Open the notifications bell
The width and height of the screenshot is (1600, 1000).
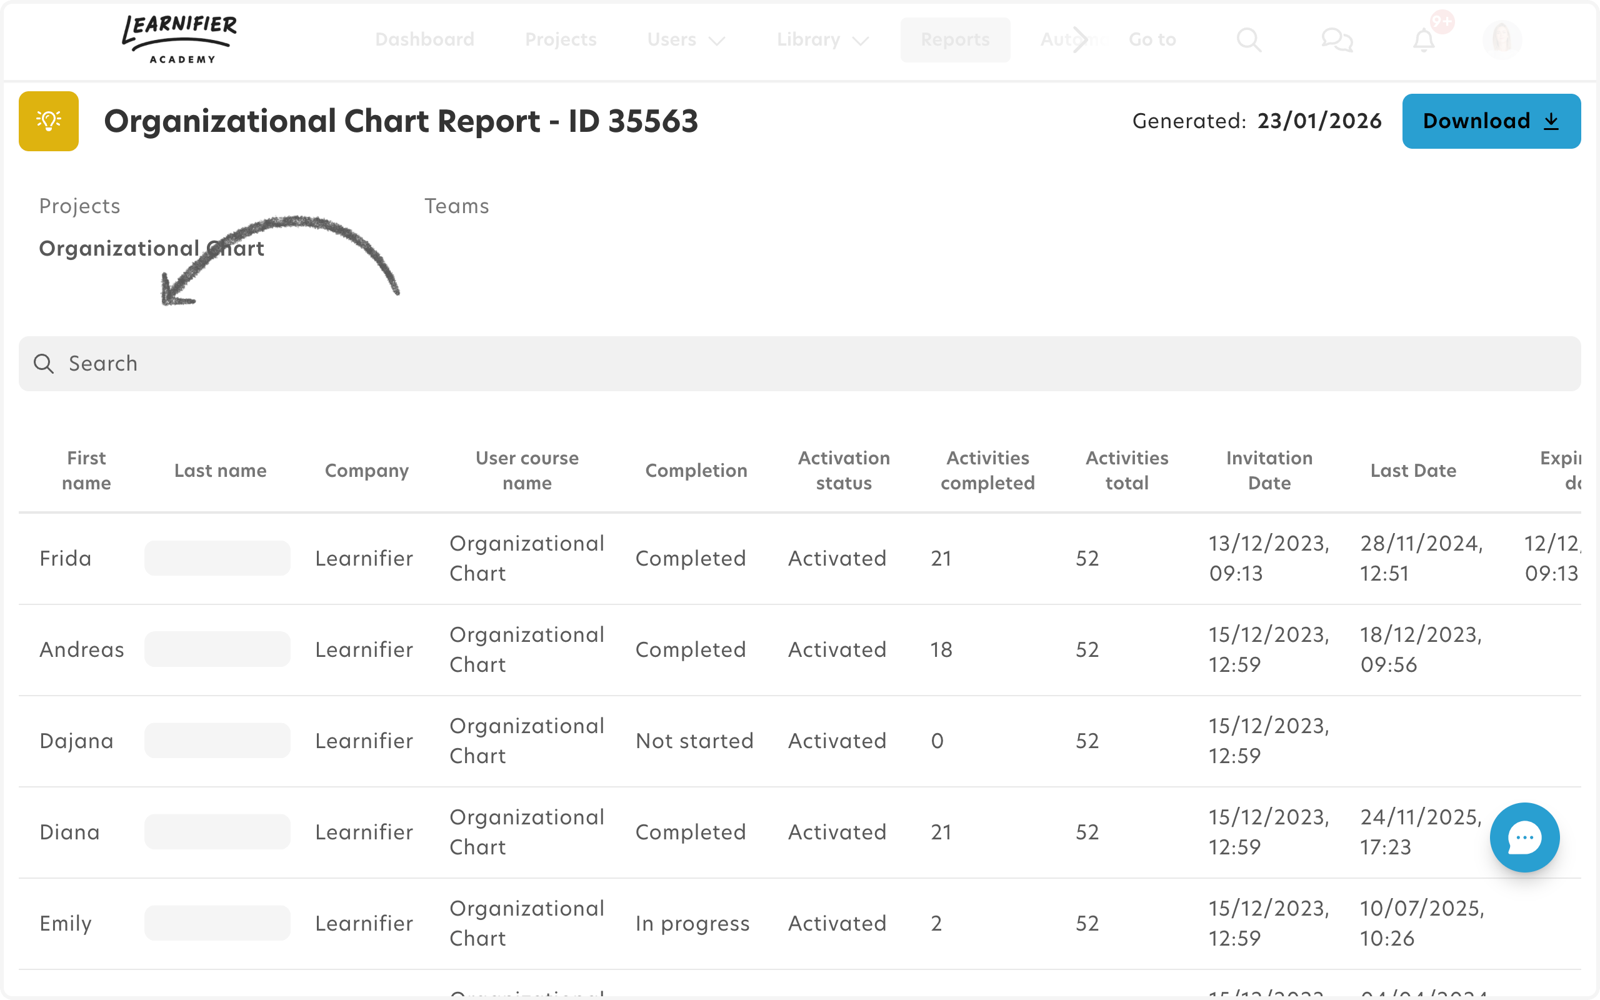pos(1424,41)
